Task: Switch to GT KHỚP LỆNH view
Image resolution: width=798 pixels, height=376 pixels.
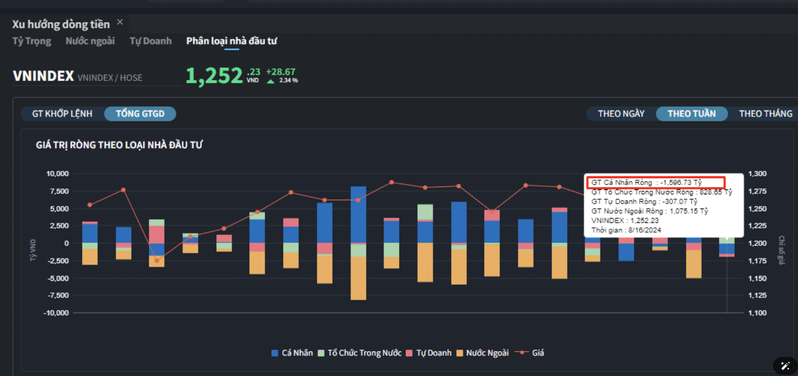Action: [x=62, y=114]
